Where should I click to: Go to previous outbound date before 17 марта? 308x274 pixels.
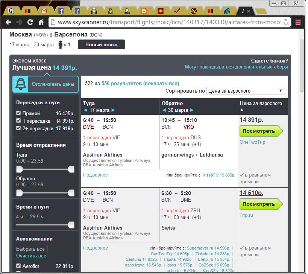click(85, 110)
